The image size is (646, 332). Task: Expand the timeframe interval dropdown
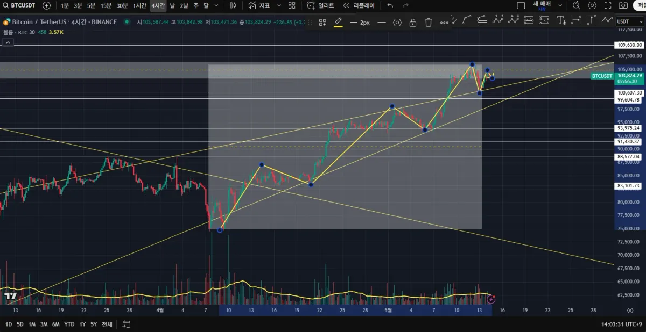[216, 5]
